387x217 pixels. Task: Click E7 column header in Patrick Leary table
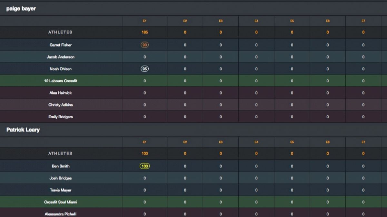coord(363,142)
